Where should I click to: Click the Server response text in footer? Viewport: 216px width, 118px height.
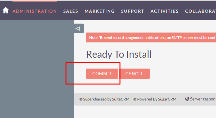click(203, 99)
